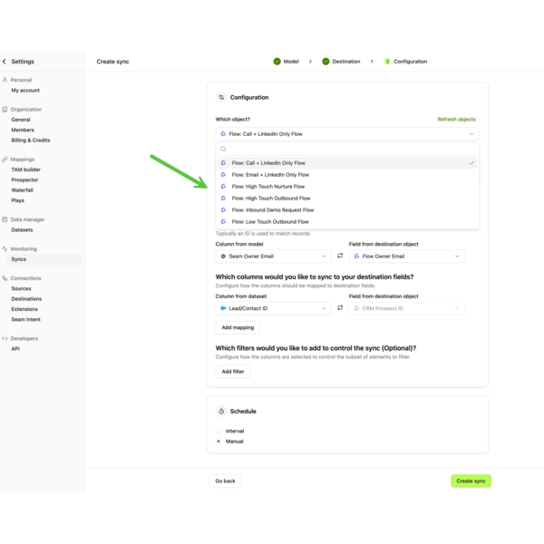The width and height of the screenshot is (544, 544).
Task: Click the Refresh objects link
Action: pyautogui.click(x=456, y=119)
